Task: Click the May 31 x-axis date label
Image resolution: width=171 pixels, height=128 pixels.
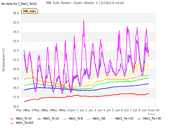Action: tap(66, 110)
